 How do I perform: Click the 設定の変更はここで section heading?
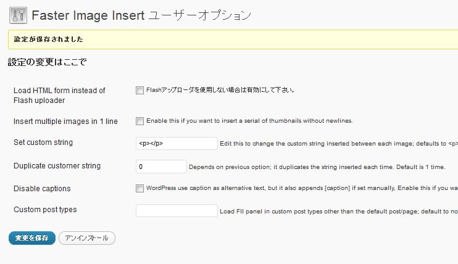pyautogui.click(x=47, y=62)
